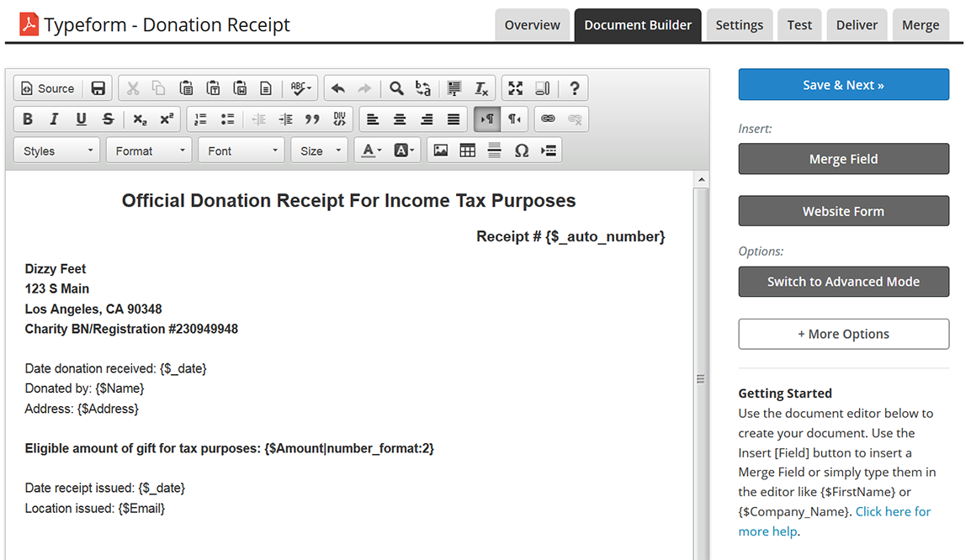The image size is (971, 560).
Task: Insert an image via the image icon
Action: tap(440, 151)
